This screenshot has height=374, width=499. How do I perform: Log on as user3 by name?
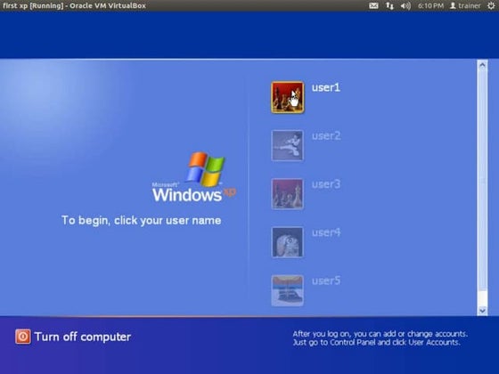click(x=326, y=184)
